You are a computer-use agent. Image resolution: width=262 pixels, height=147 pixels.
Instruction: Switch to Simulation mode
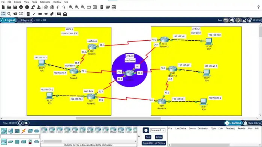pos(252,123)
